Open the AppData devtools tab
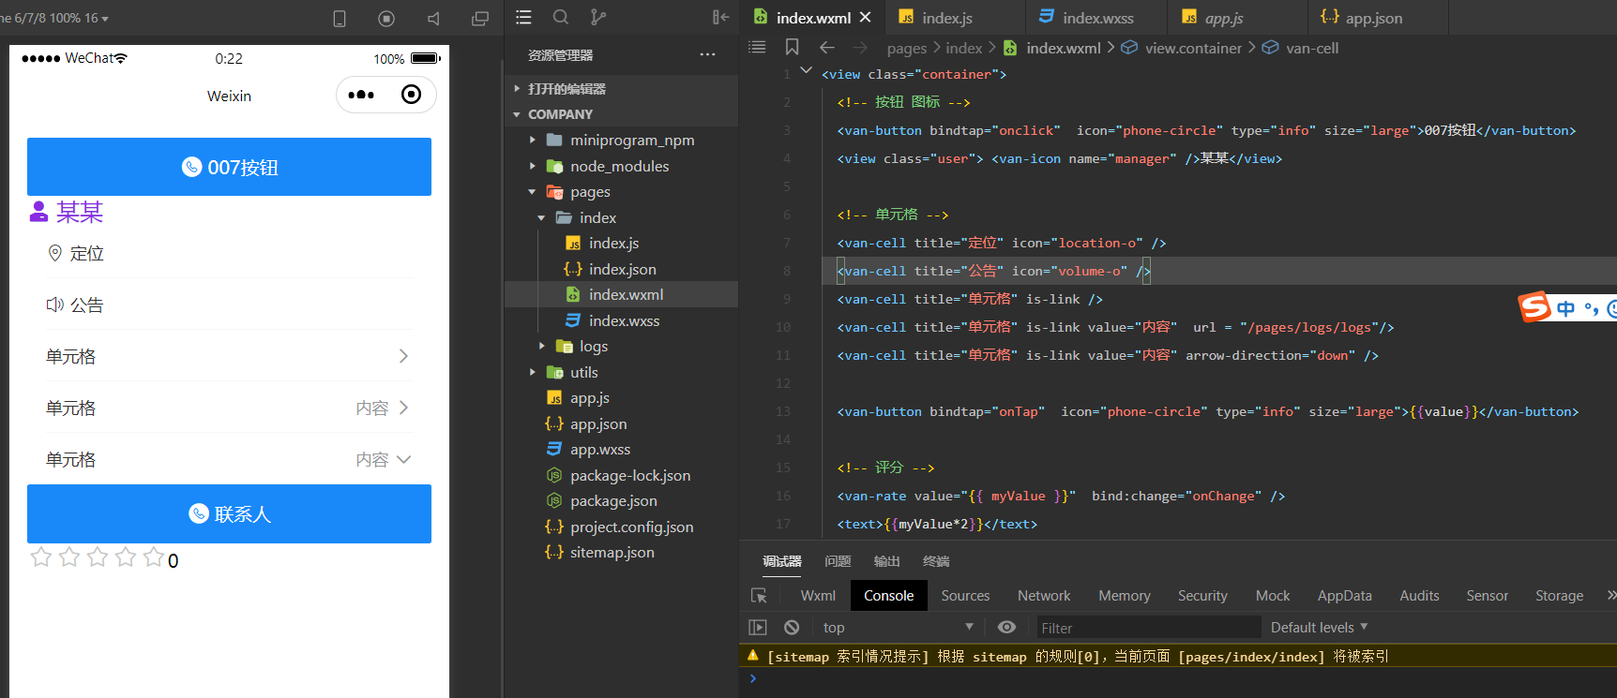The image size is (1617, 698). (1344, 596)
